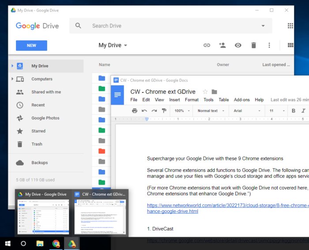Toggle bold formatting in Docs
309x250 pixels.
point(294,111)
